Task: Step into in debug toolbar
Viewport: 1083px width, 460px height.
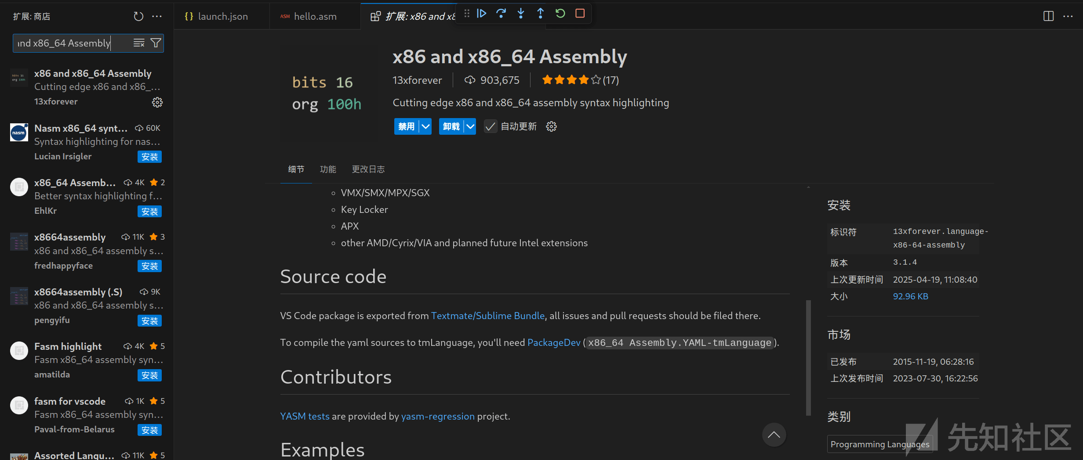Action: click(x=521, y=14)
